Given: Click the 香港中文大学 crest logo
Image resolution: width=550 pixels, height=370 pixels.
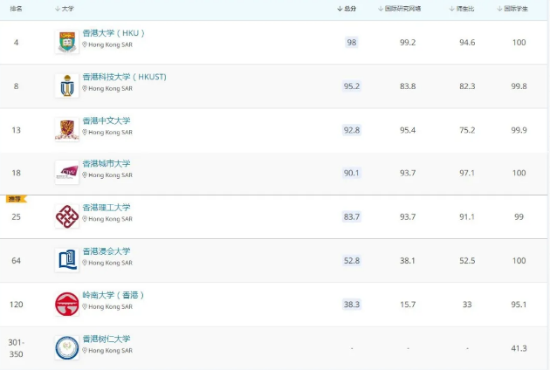Looking at the screenshot, I should (67, 129).
